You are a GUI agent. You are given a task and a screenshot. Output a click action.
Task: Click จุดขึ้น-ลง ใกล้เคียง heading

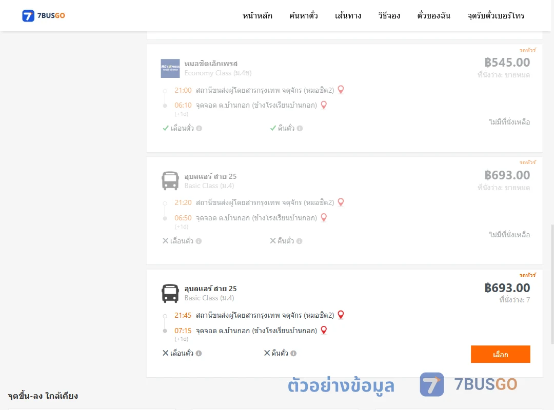tap(43, 396)
